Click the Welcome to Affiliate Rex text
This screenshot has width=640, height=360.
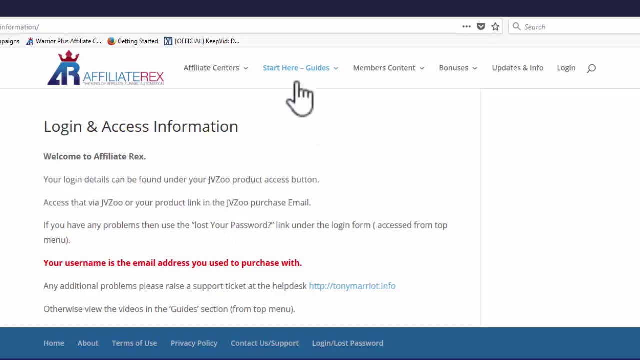95,156
